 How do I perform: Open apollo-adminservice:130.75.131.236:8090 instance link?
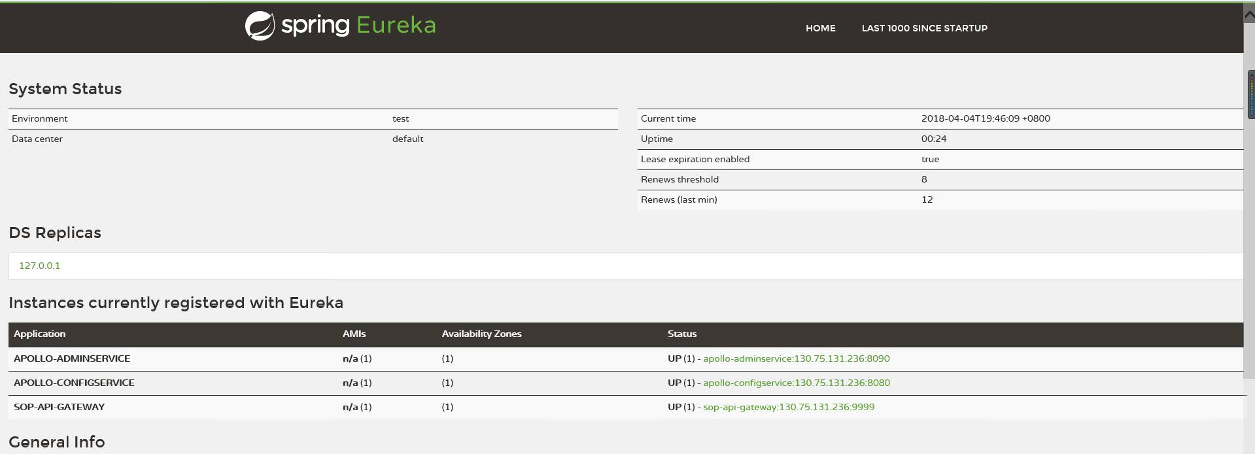point(796,358)
